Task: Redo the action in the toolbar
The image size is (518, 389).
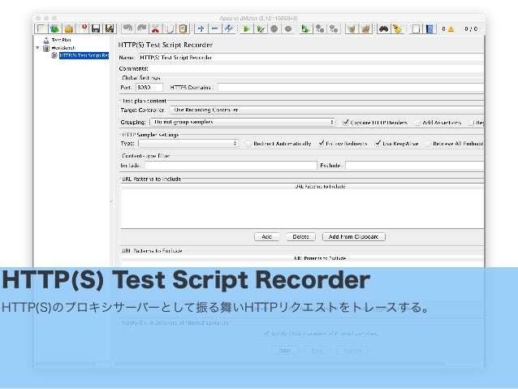Action: click(x=142, y=28)
